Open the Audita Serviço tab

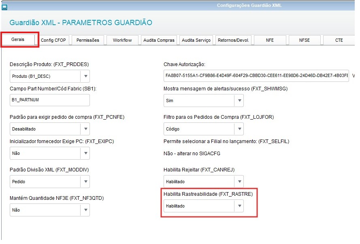(196, 40)
